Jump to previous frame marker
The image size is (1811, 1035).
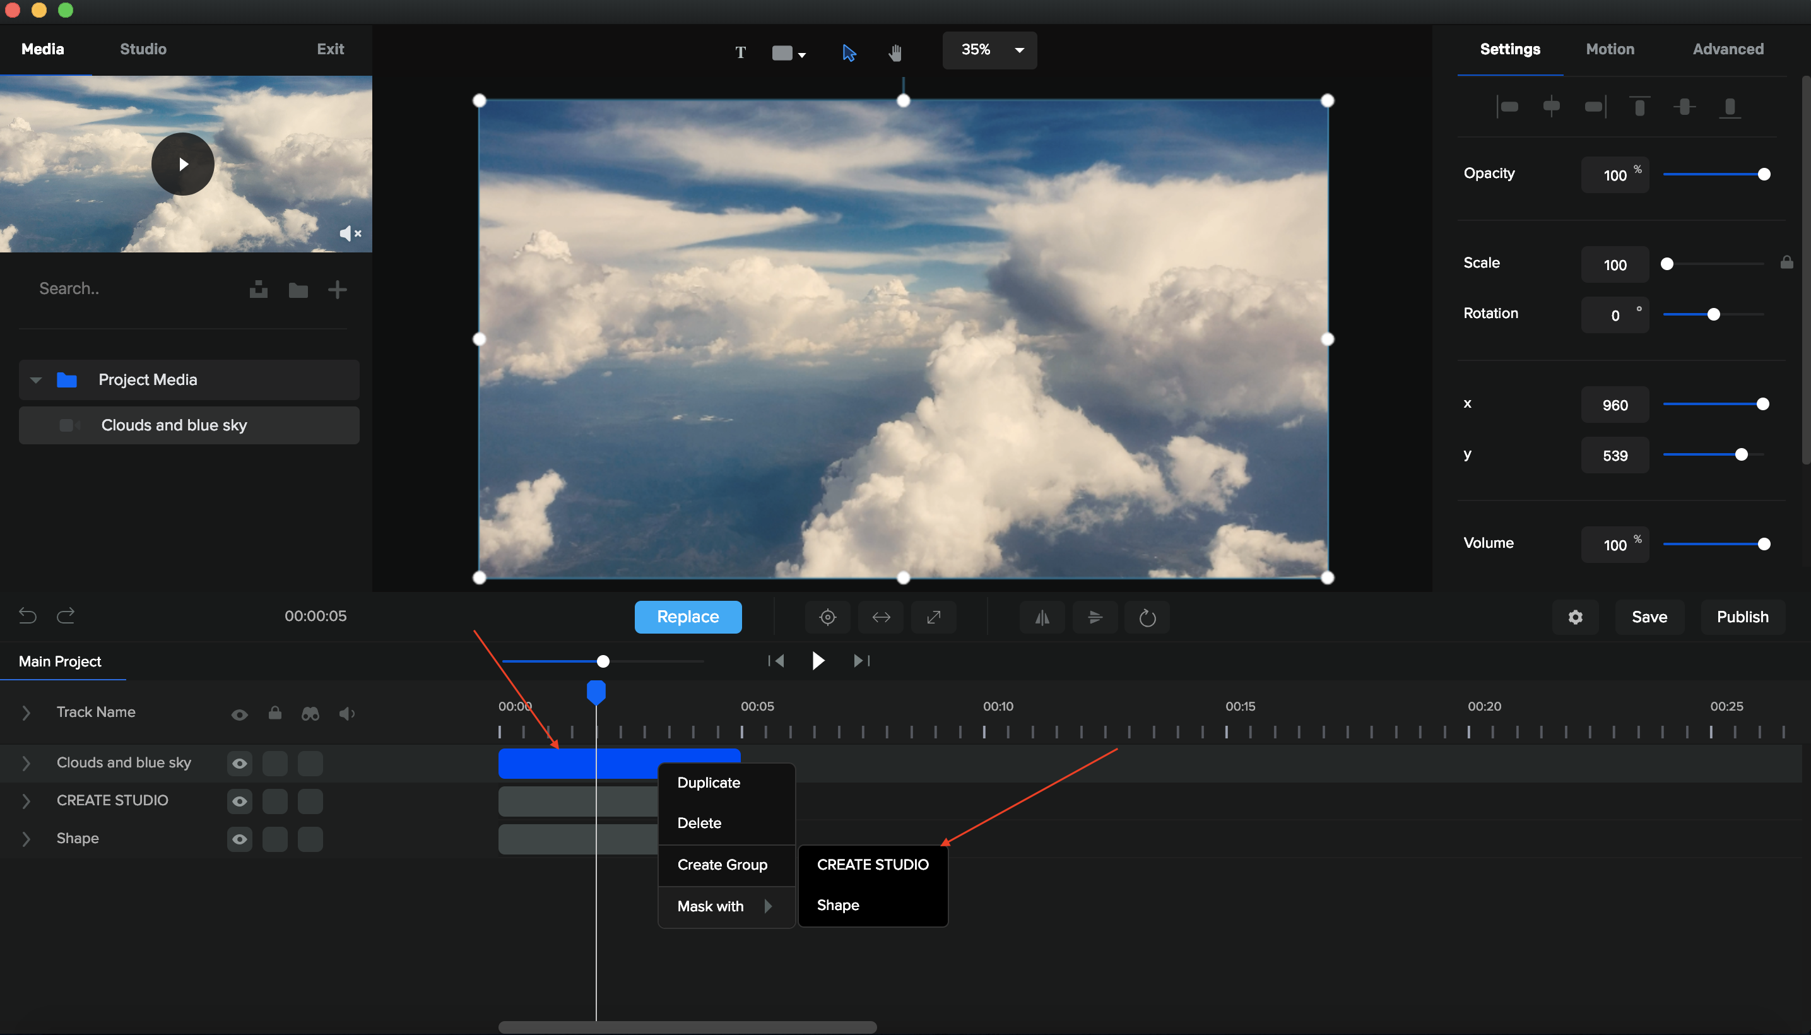point(776,661)
